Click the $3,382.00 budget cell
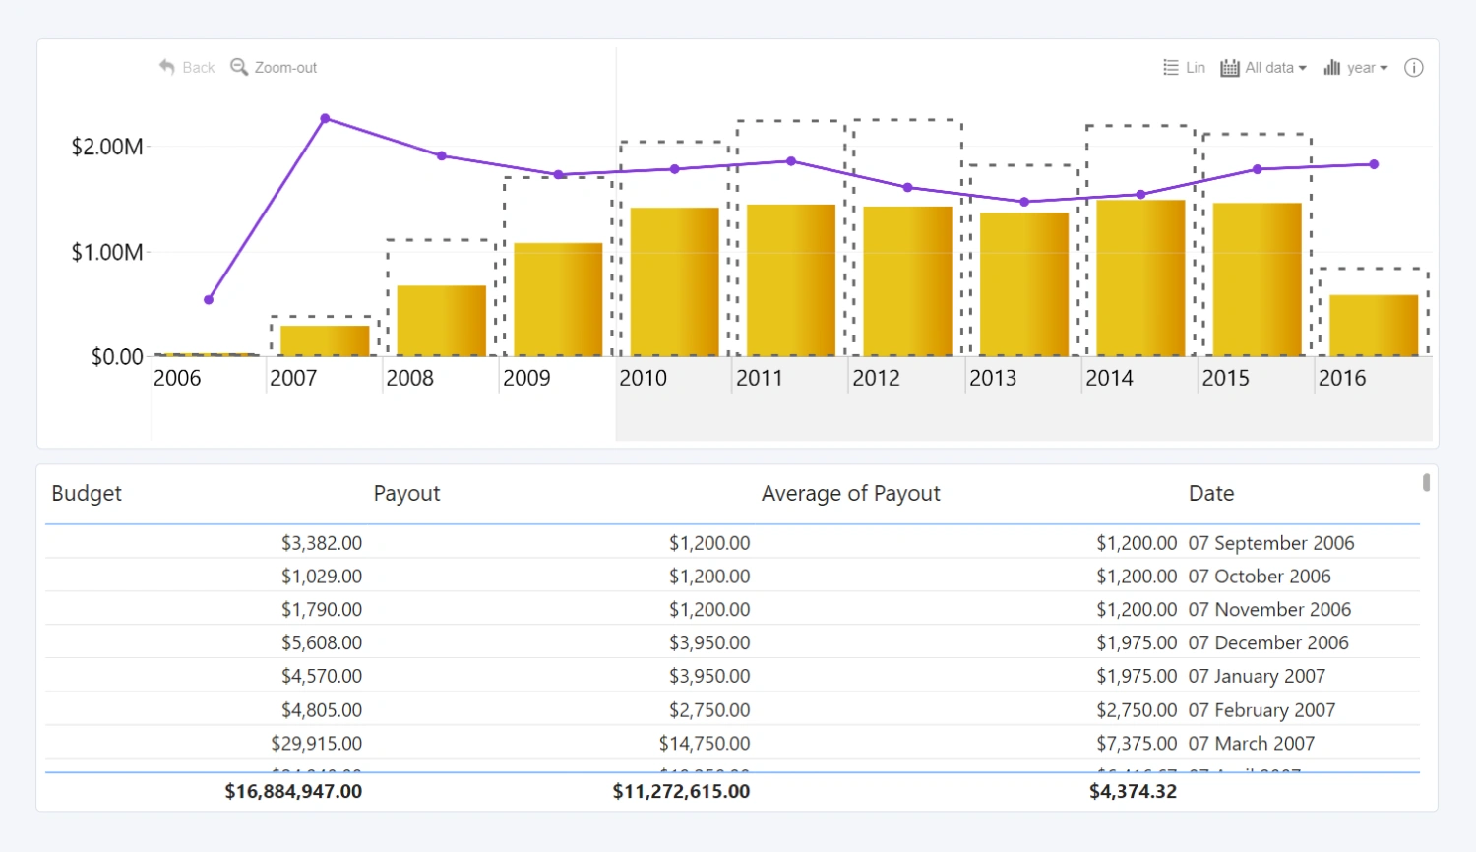The height and width of the screenshot is (852, 1476). pyautogui.click(x=322, y=543)
